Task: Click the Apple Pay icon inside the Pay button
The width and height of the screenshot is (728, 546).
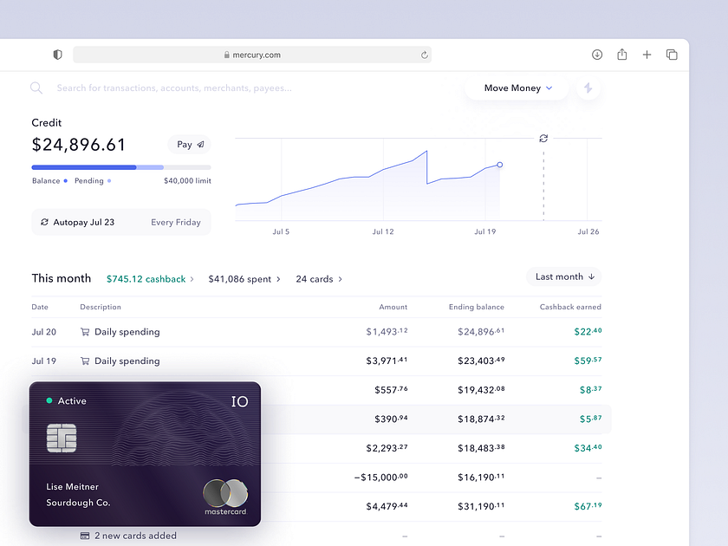Action: pos(200,144)
